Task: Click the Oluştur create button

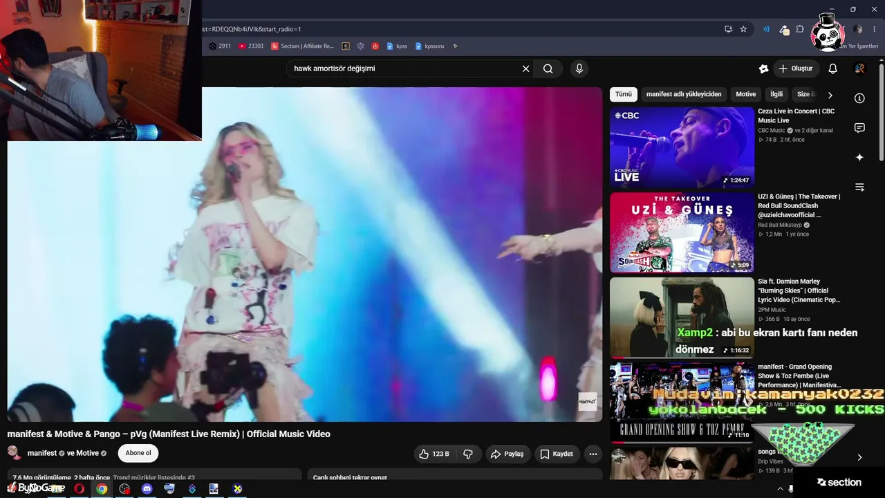Action: pos(796,68)
